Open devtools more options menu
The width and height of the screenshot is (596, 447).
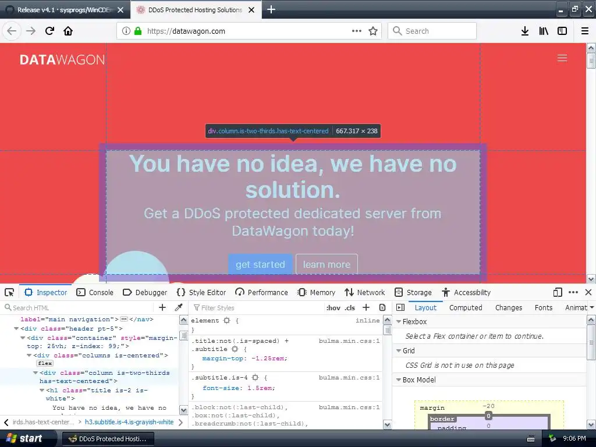click(x=573, y=292)
